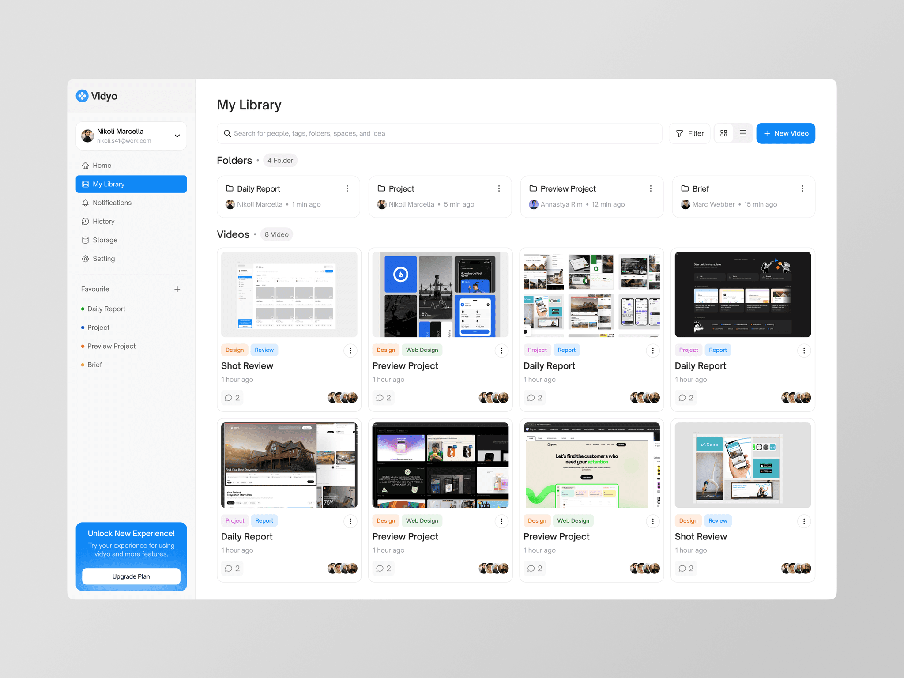Open the Favourite section expander
The width and height of the screenshot is (904, 678).
[179, 289]
